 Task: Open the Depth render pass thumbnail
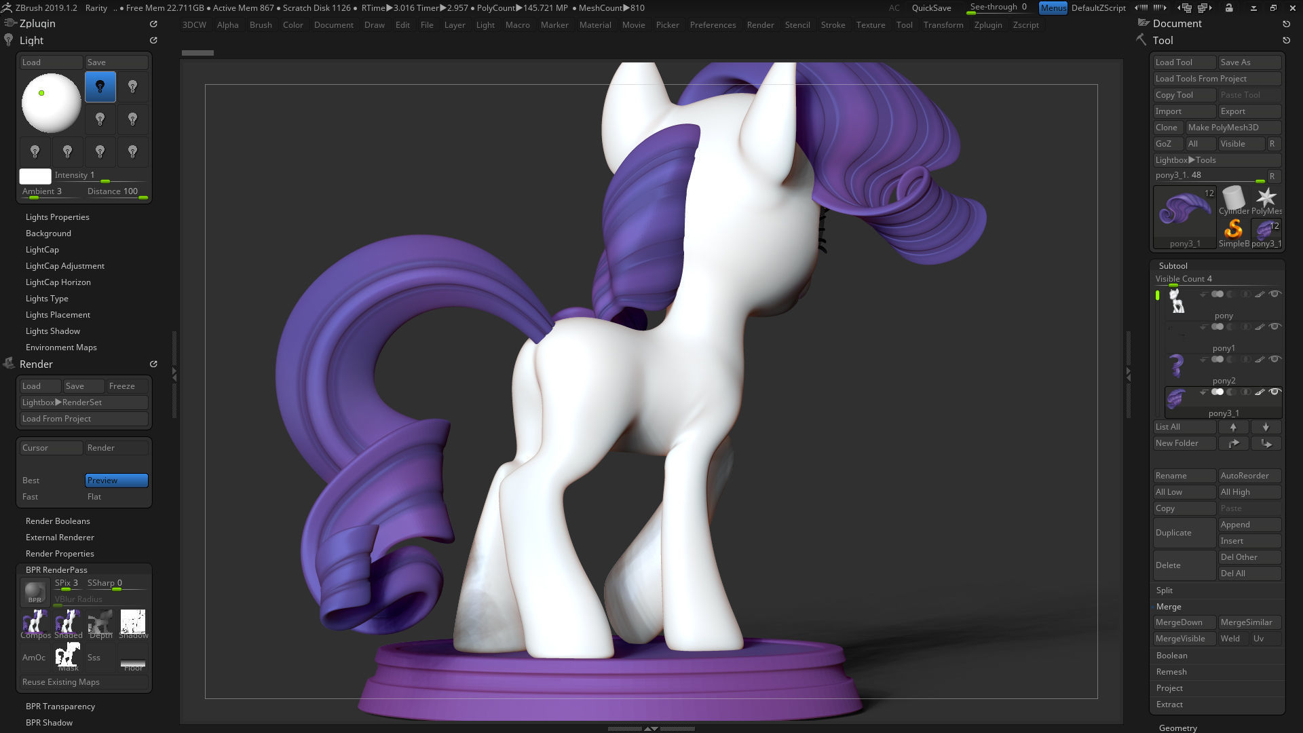tap(100, 624)
